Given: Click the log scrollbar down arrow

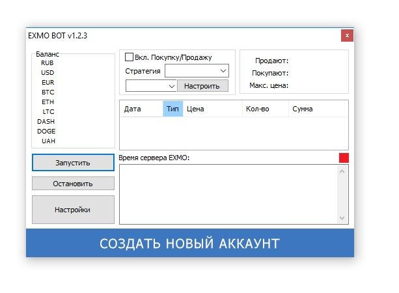Looking at the screenshot, I should click(x=342, y=218).
